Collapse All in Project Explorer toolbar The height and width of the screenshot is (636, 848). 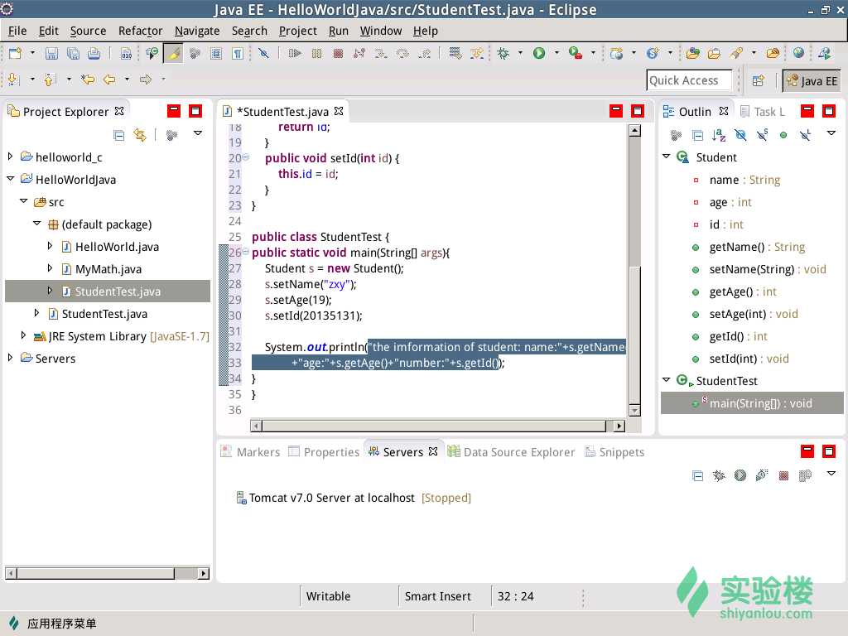[119, 135]
